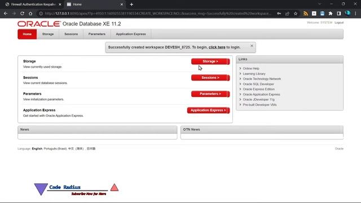Viewport: 361px width, 203px height.
Task: Open the Pre-built Developer VMs link
Action: point(259,105)
